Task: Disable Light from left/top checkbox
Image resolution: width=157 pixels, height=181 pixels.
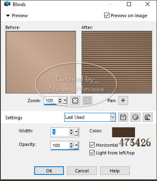Action: point(92,153)
